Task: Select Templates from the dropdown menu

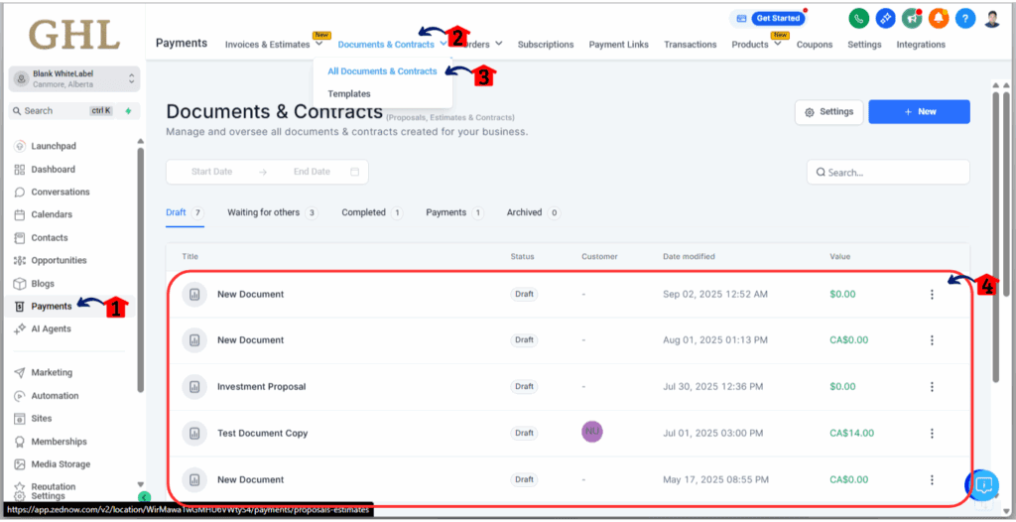Action: point(349,94)
